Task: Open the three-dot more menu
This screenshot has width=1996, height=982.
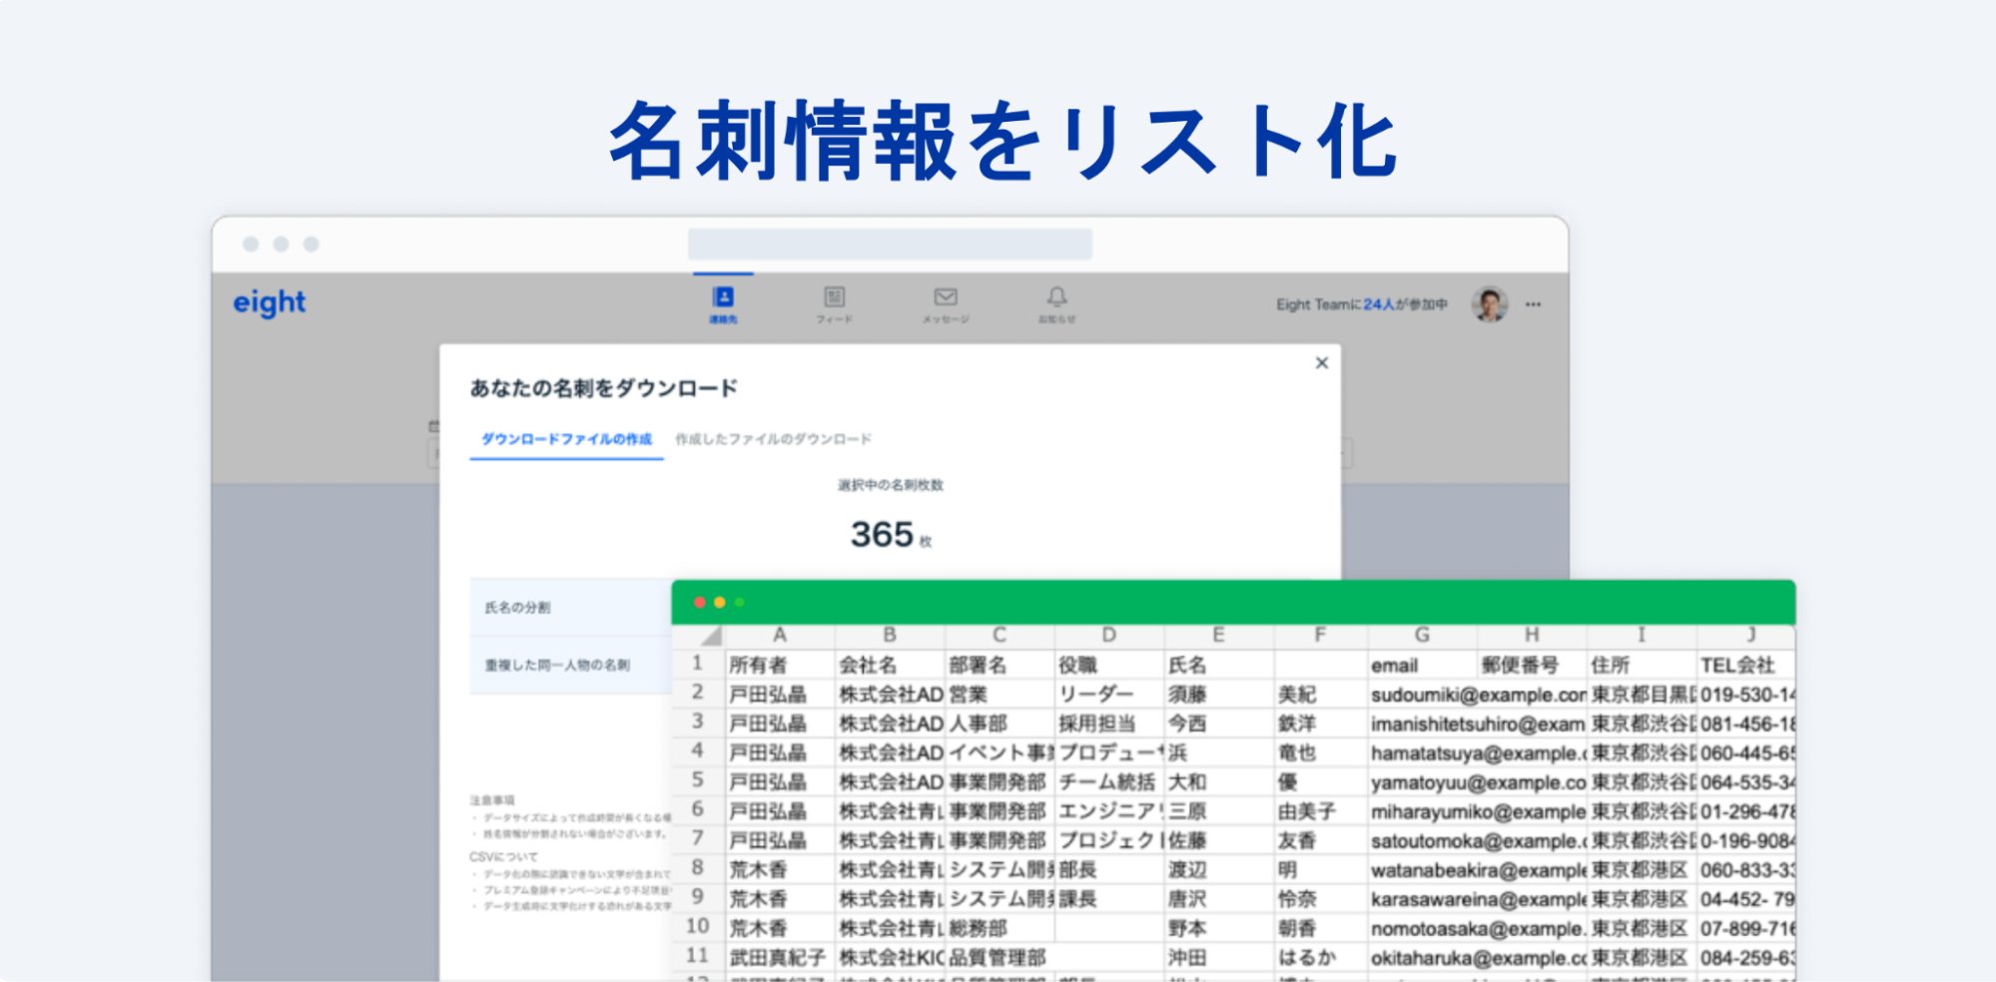Action: pyautogui.click(x=1533, y=304)
